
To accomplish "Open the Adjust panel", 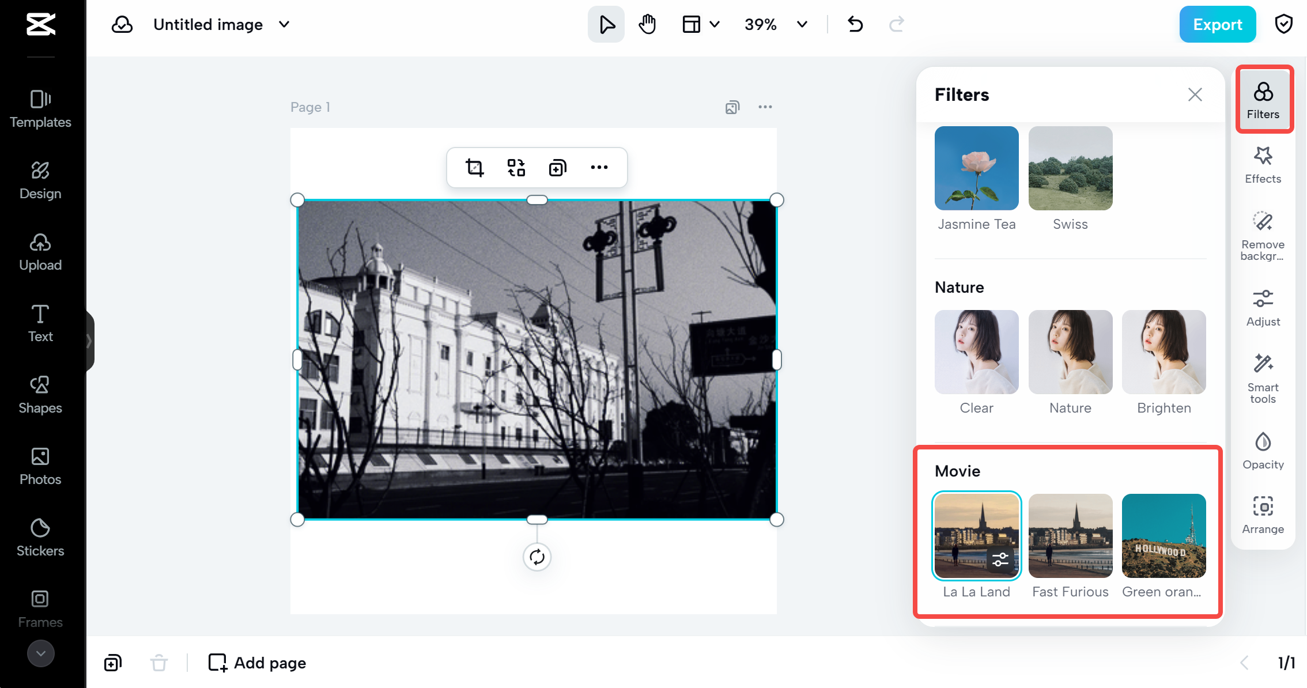I will pos(1263,308).
